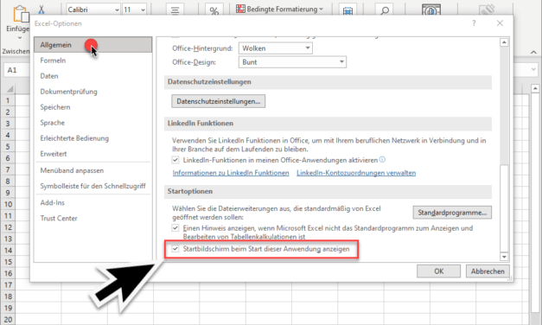Open the font name Calibri dropdown
Viewport: 542px width, 325px height.
117,10
